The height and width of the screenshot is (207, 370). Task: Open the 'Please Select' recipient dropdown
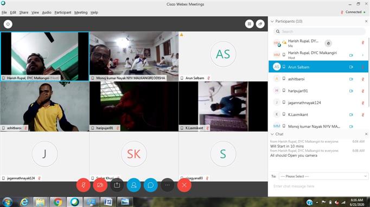click(323, 176)
